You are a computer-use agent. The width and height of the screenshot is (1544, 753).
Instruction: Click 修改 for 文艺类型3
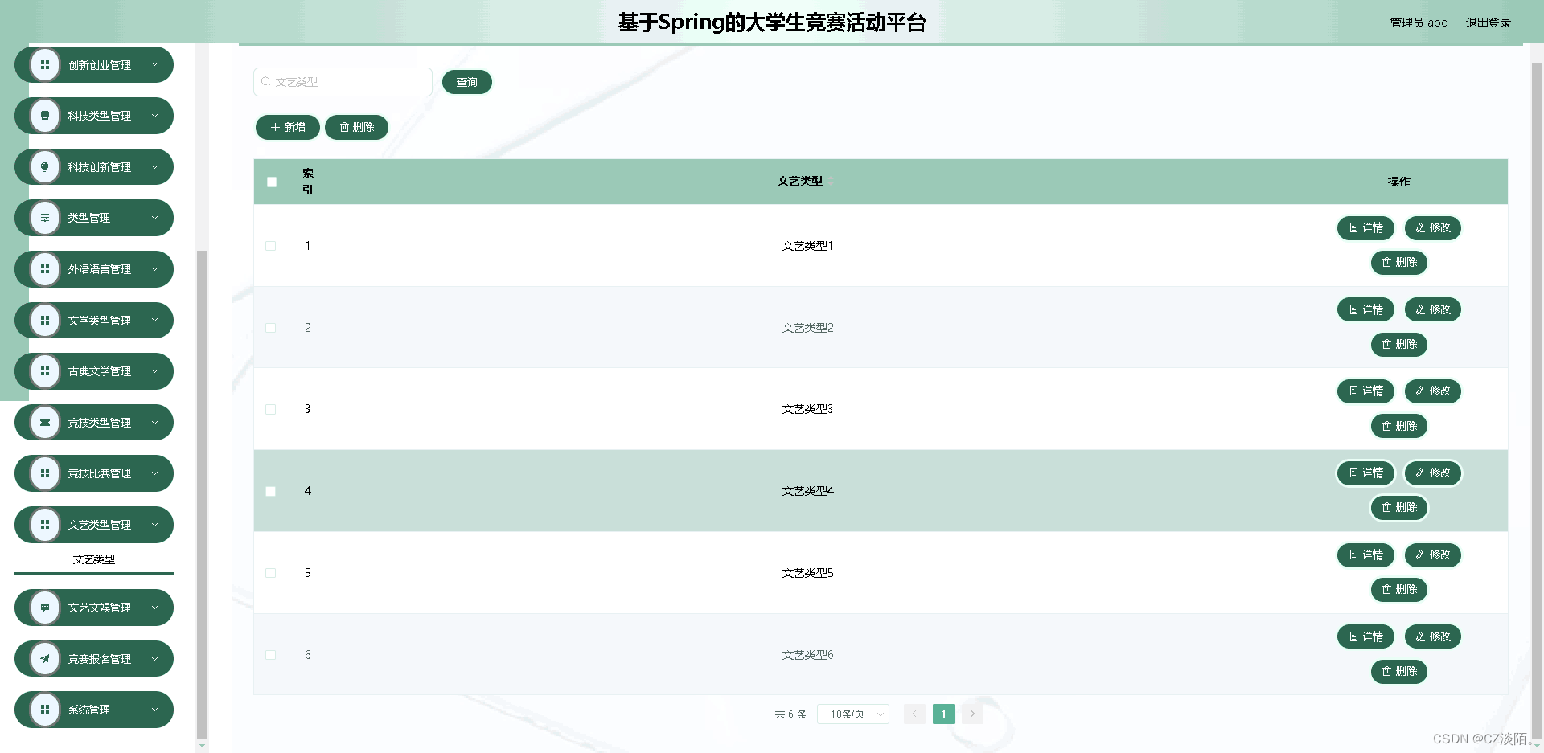(x=1433, y=391)
